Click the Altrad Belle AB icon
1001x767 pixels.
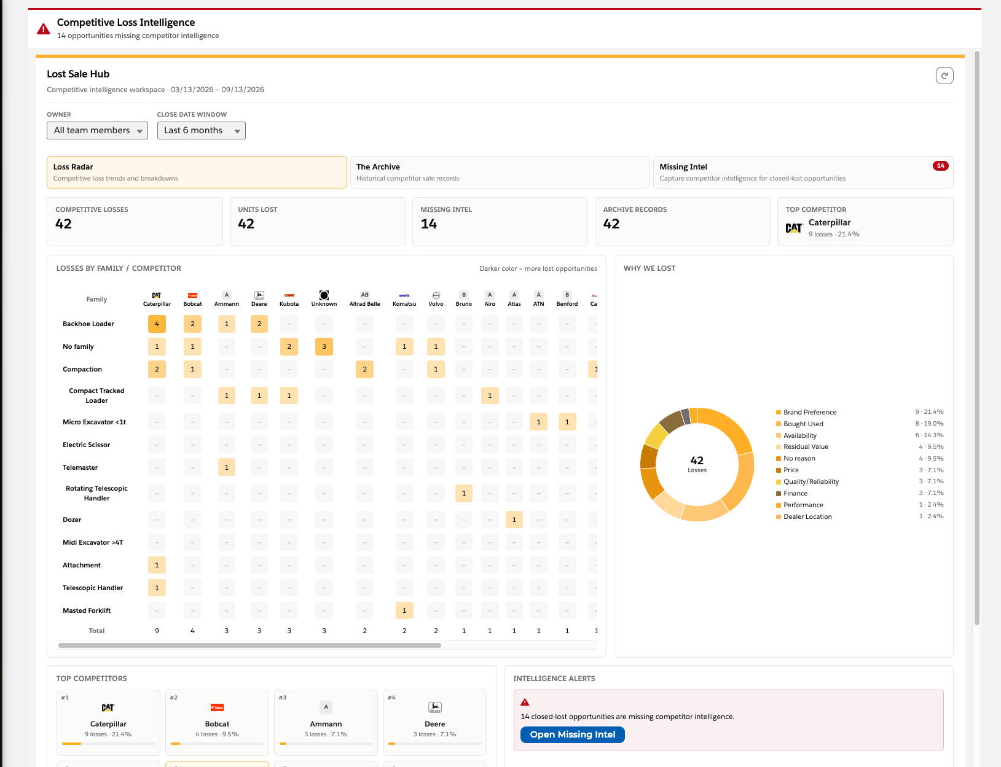pos(365,295)
